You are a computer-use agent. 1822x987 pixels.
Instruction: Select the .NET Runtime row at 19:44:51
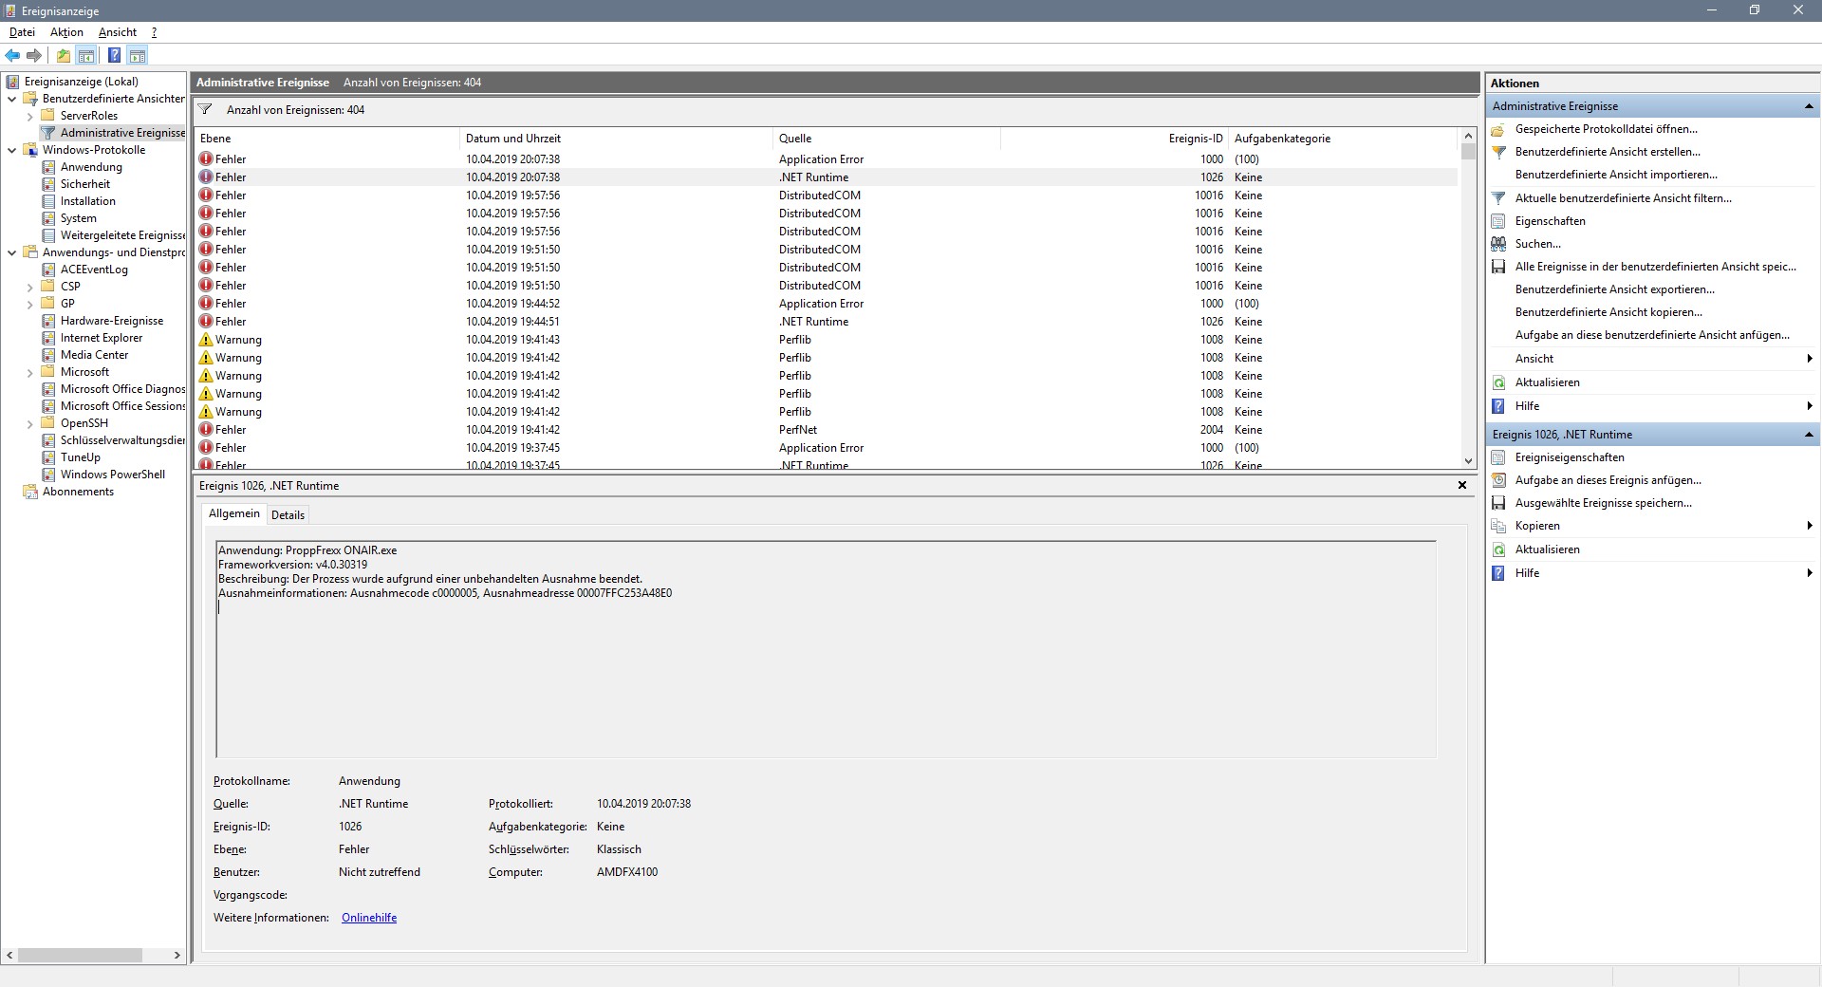826,322
